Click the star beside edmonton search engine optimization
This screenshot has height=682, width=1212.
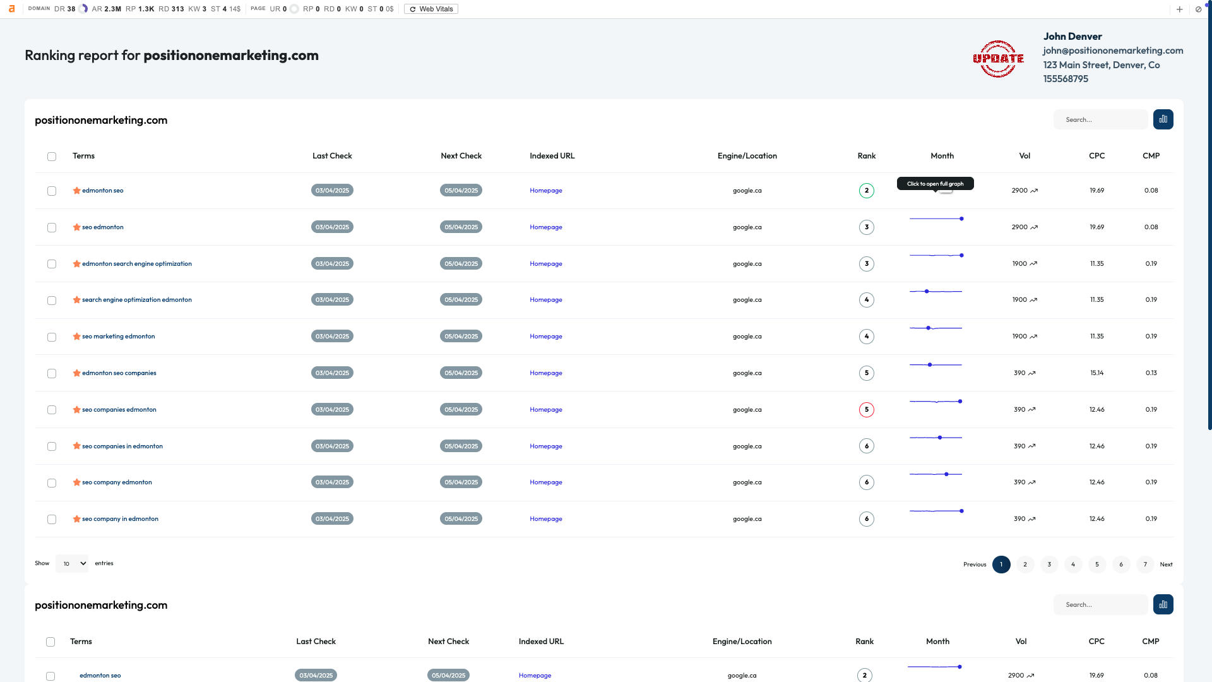pyautogui.click(x=76, y=263)
